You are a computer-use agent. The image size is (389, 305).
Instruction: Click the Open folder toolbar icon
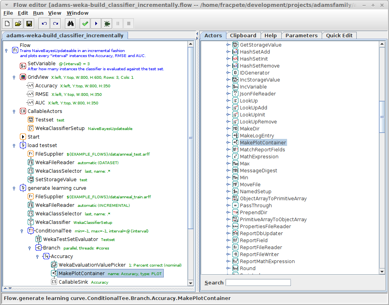(x=18, y=24)
